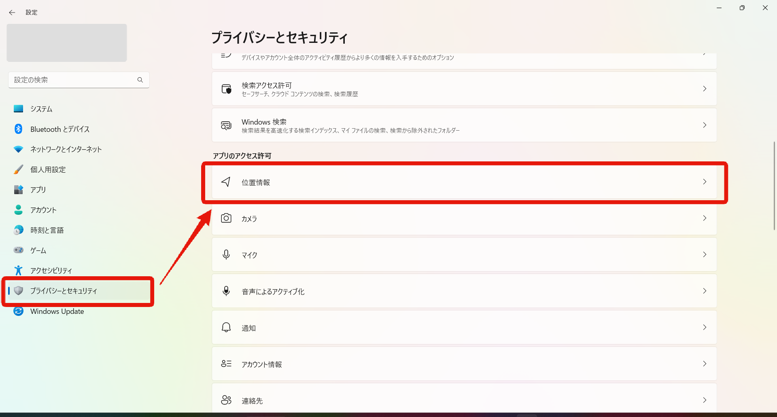Screen dimensions: 777x417
Task: Click the user profile thumbnail area
Action: tap(67, 43)
